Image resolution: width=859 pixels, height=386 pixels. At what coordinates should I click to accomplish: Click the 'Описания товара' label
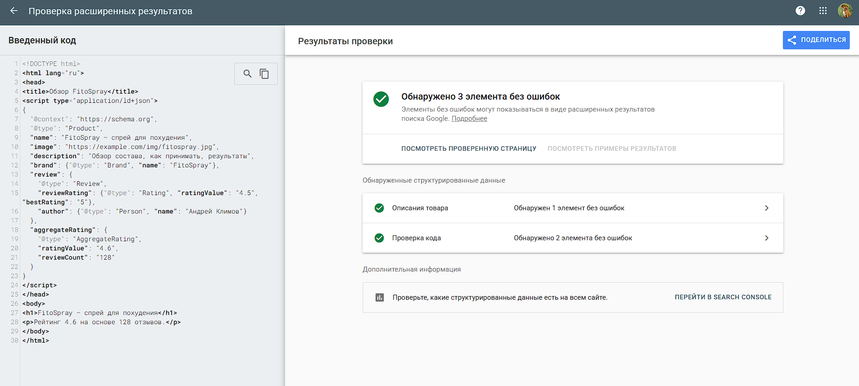tap(420, 208)
